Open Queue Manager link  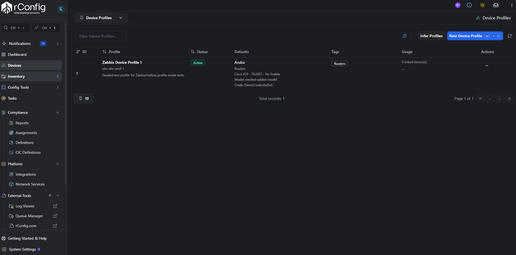coord(29,216)
